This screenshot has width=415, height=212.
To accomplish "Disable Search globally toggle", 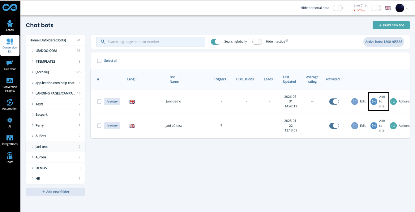I will [216, 42].
